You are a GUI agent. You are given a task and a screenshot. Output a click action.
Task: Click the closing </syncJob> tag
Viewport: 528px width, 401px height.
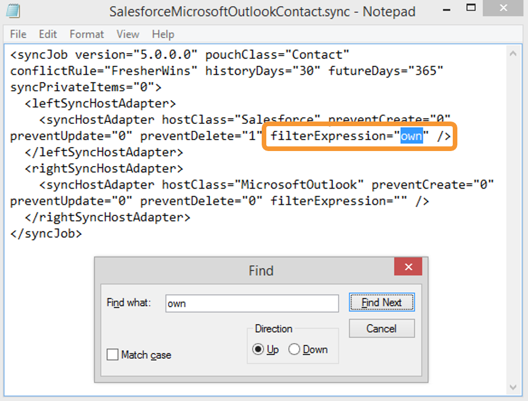(x=46, y=233)
